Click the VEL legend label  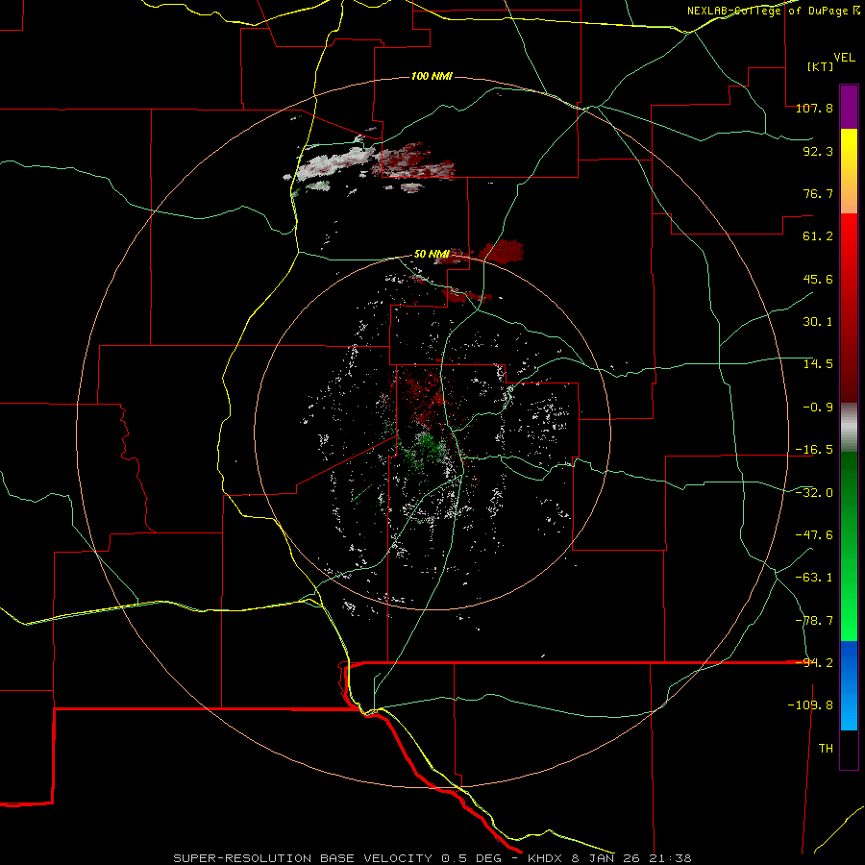pyautogui.click(x=844, y=58)
